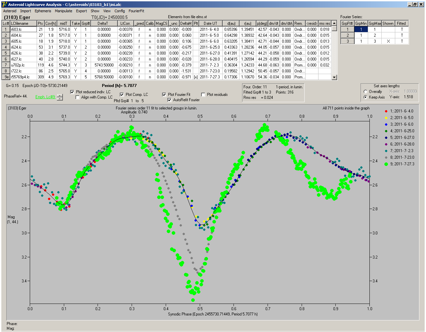426x332 pixels.
Task: Select the Overally axes radio button
Action: pyautogui.click(x=365, y=92)
